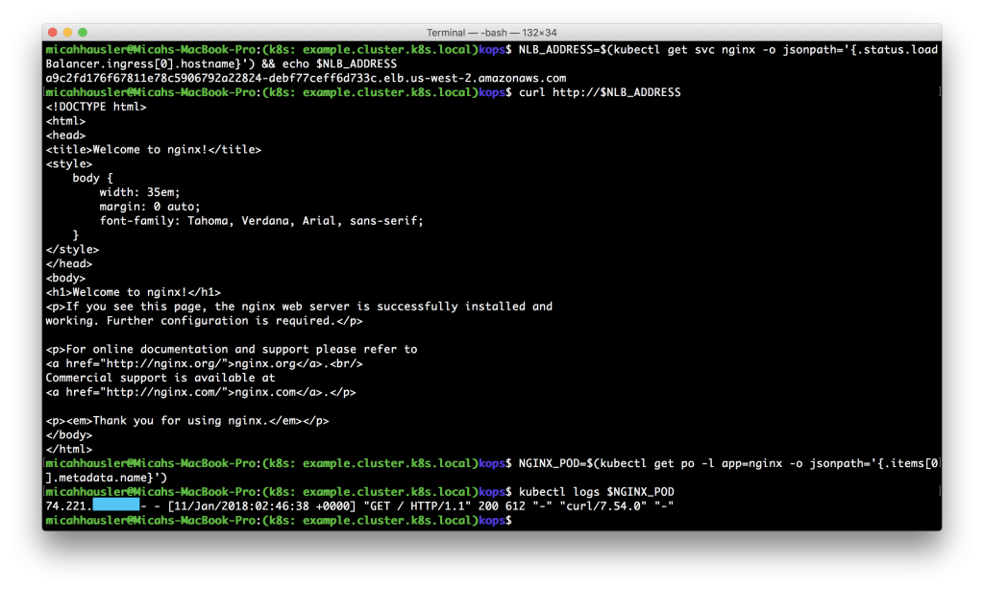The height and width of the screenshot is (591, 984).
Task: Click the 'curl http://$NLB_ADDRESS' command
Action: click(x=600, y=92)
